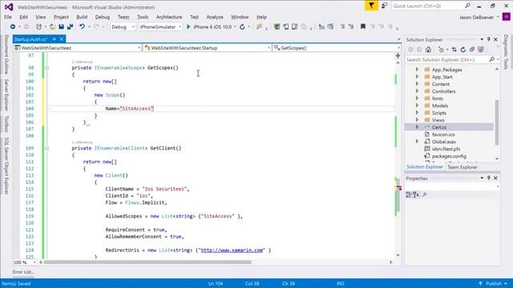
Task: Open the Analyze menu
Action: [x=215, y=17]
